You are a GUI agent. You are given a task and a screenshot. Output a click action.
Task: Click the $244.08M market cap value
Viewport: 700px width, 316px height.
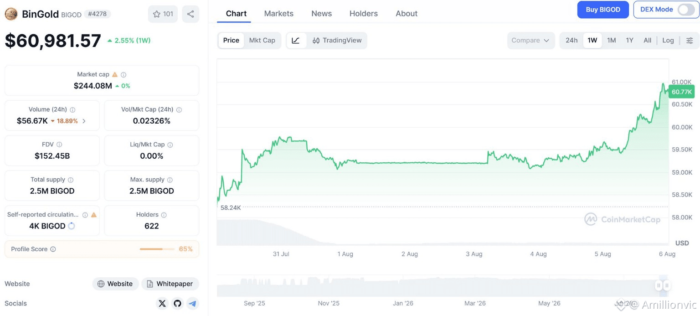pos(93,86)
